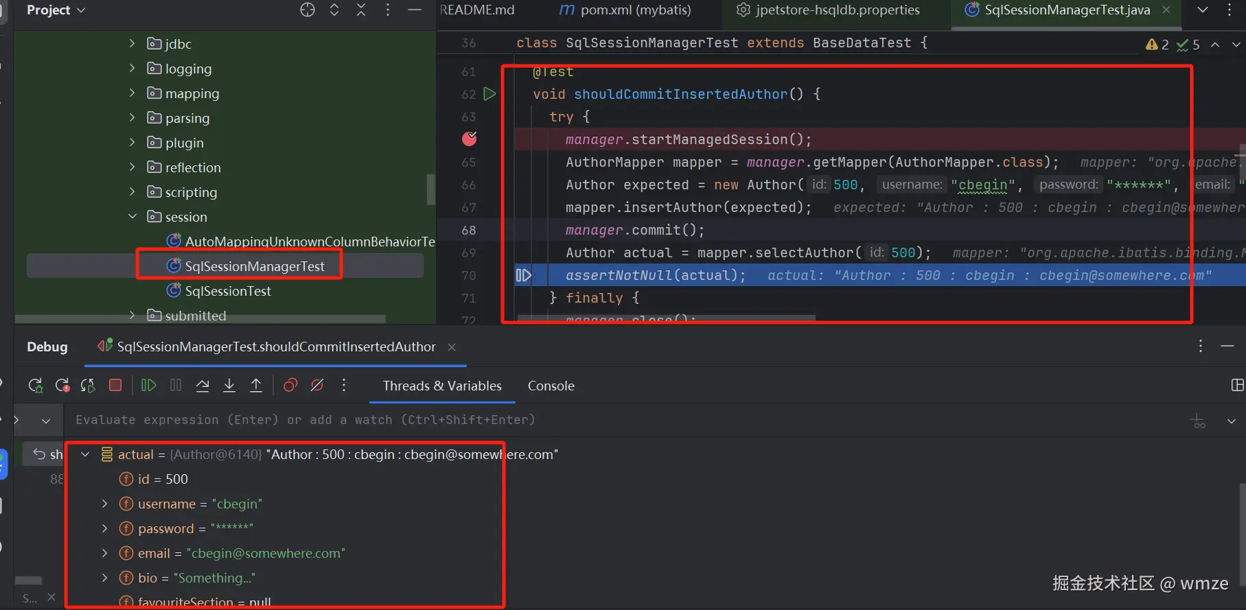The width and height of the screenshot is (1246, 610).
Task: Switch to the Threads & Variables tab
Action: click(442, 386)
